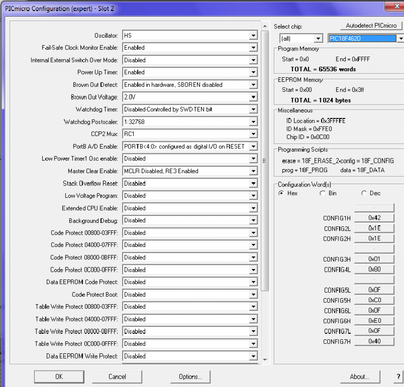Open the PIC18F4620 chip dropdown
The width and height of the screenshot is (404, 387).
point(366,38)
